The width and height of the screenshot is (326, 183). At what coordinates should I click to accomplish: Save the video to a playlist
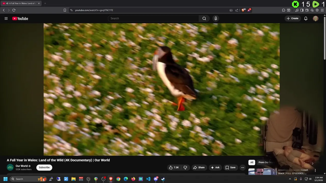(x=230, y=167)
